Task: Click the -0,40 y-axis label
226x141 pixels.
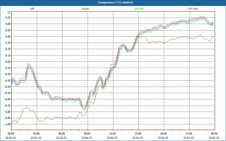Action: [8, 87]
